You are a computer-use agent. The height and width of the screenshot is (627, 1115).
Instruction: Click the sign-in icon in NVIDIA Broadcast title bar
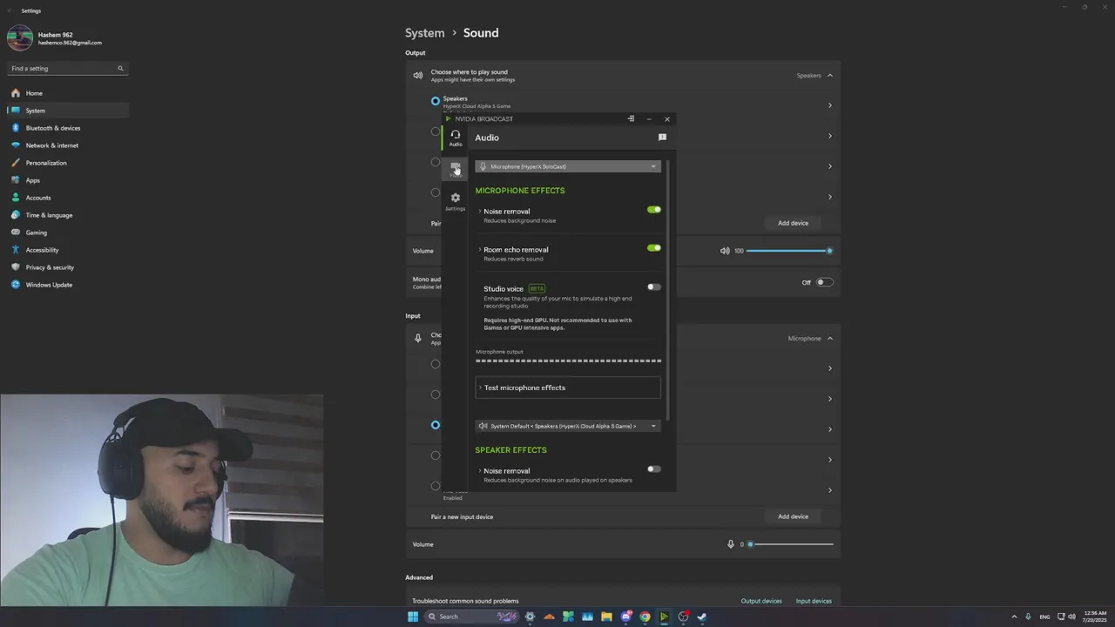pos(631,118)
